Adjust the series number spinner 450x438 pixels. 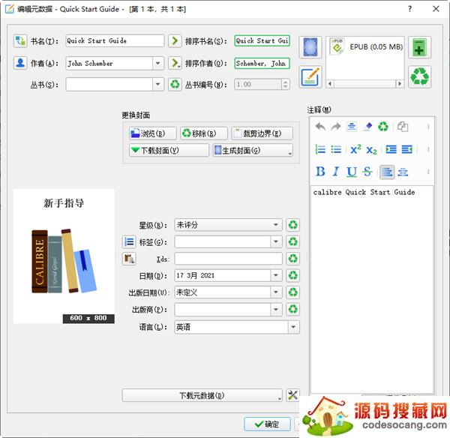tap(285, 85)
